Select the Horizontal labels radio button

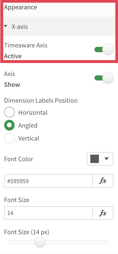9,112
